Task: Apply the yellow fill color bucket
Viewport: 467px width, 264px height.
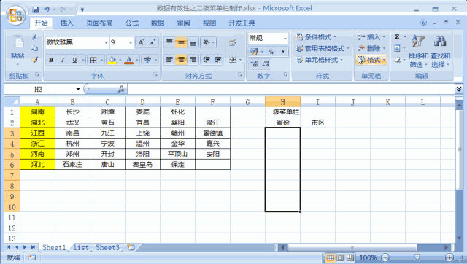Action: 112,60
